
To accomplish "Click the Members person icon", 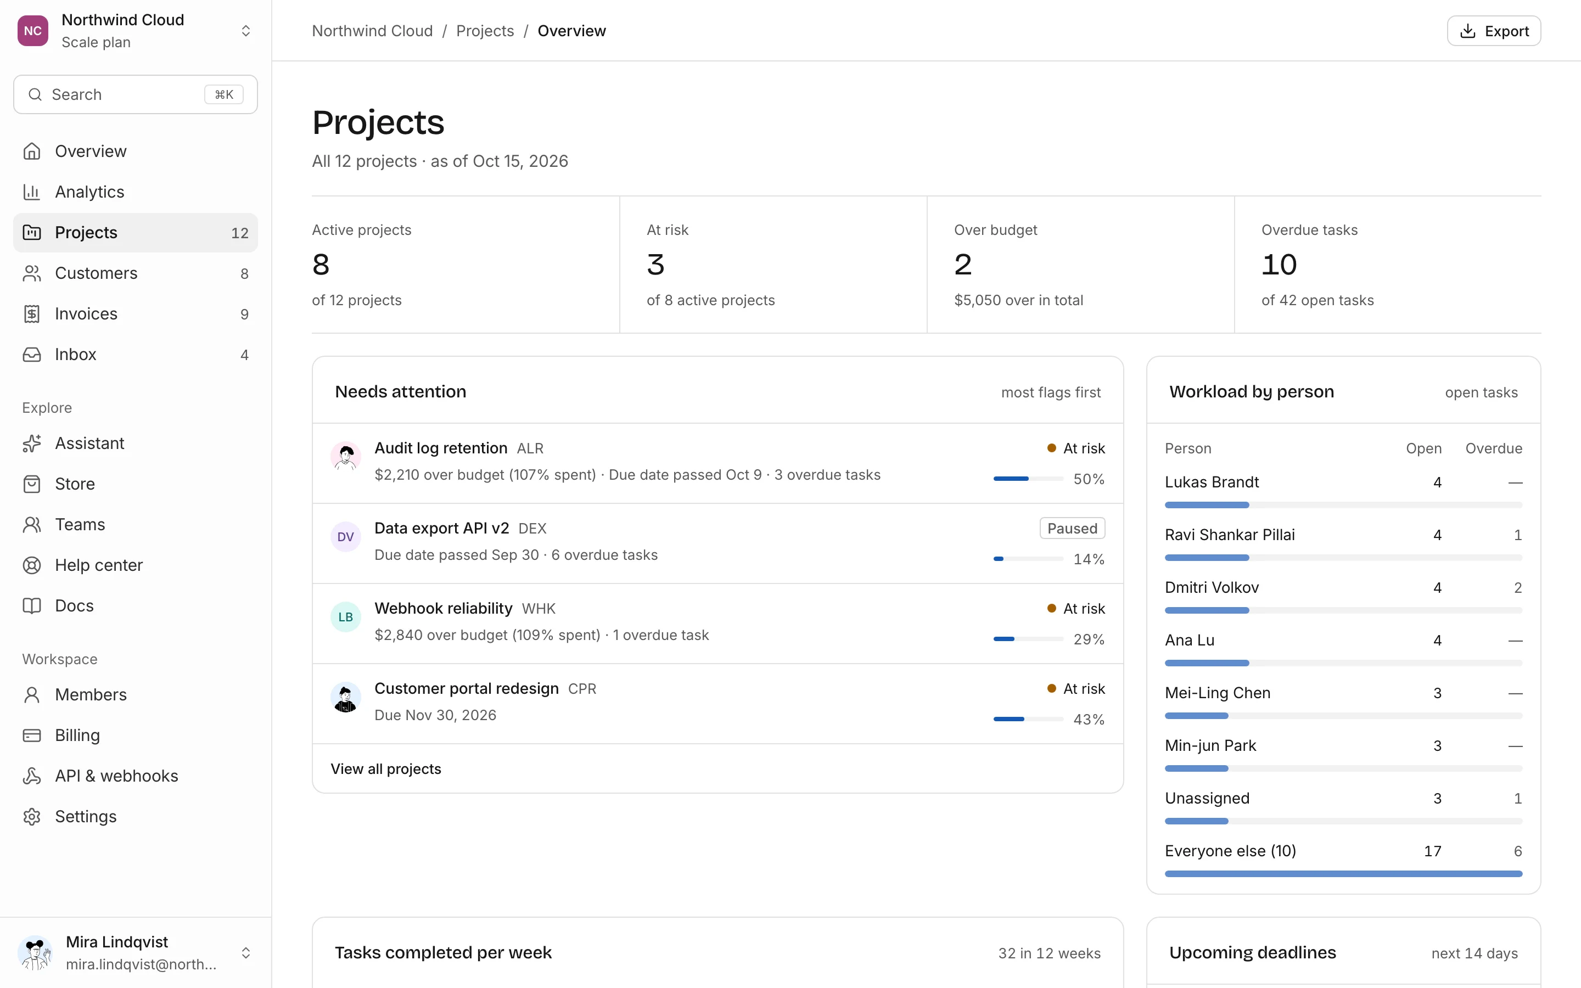I will [x=31, y=694].
